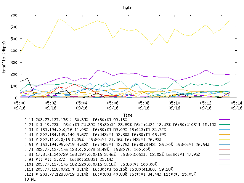
Task: Click the purple line sample for entry [ 9]
Action: tap(224, 159)
